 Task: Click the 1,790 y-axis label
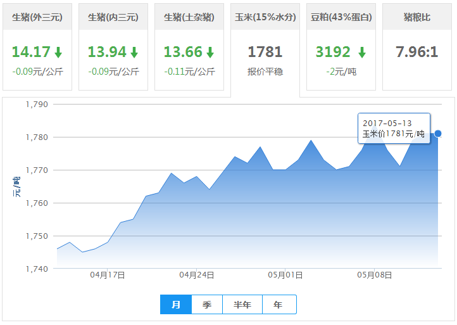[37, 105]
